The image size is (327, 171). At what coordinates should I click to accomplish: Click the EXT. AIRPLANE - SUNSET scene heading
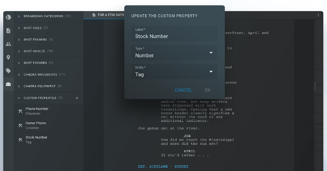(x=163, y=166)
